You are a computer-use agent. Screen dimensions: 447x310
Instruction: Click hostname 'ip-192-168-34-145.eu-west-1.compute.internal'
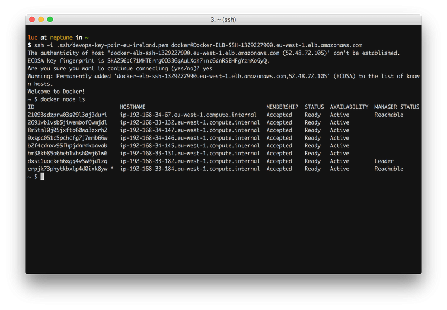coord(190,146)
